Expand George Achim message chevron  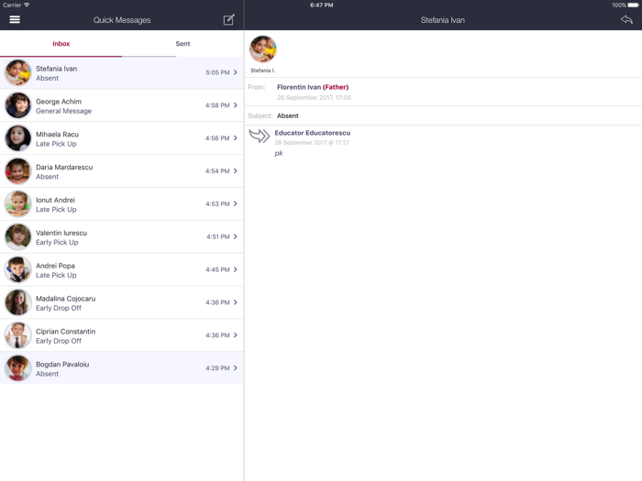point(236,105)
